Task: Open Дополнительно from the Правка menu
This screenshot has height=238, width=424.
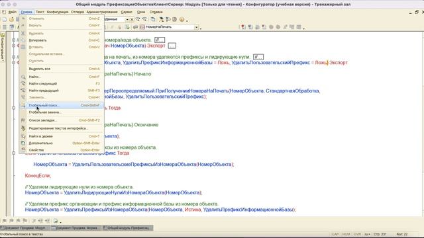Action: pyautogui.click(x=62, y=143)
